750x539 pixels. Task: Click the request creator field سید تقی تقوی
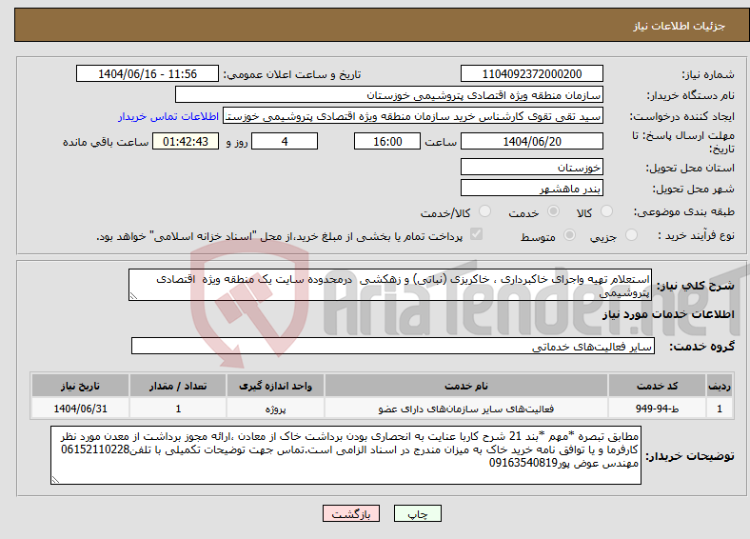point(413,115)
